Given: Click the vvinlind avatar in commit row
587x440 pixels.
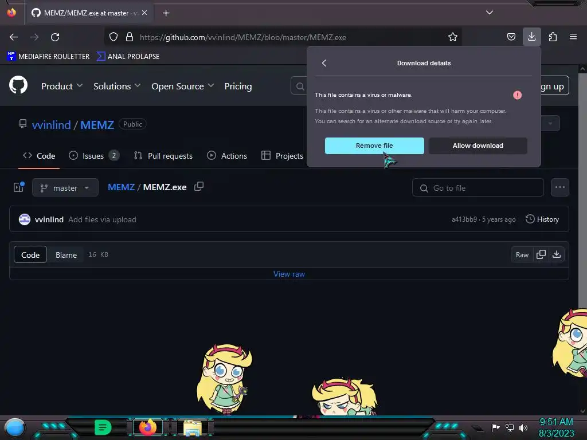Looking at the screenshot, I should tap(25, 219).
